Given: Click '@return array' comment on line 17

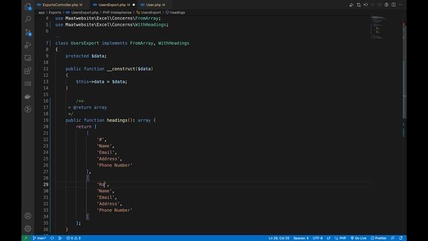Looking at the screenshot, I should coord(90,107).
